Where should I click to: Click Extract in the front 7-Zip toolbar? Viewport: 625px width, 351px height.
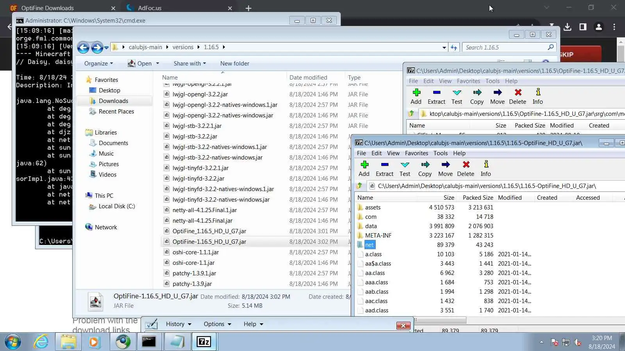(384, 168)
